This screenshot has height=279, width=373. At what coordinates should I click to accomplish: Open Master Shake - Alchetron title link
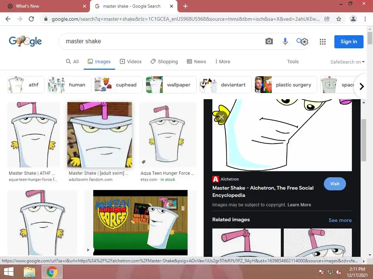coord(263,191)
